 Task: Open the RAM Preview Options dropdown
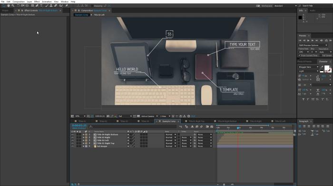coord(313,45)
